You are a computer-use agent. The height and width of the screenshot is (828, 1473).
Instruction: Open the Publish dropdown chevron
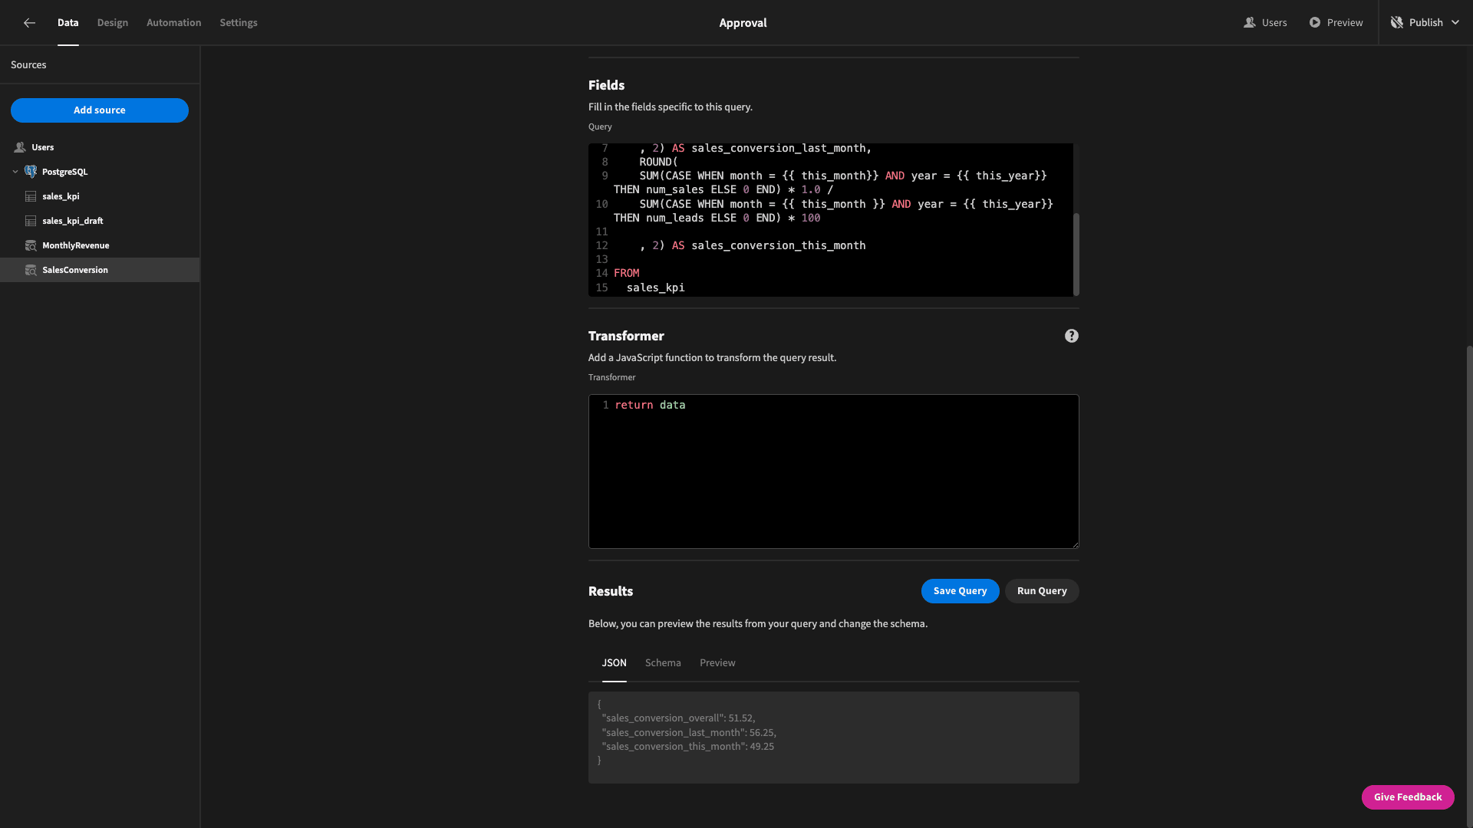click(1455, 23)
